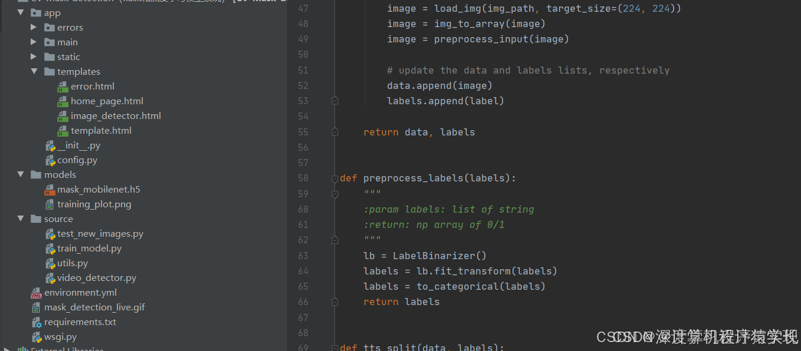Click the mask_mobilenet.h5 file icon
Screen dimensions: 801x351
(50, 190)
